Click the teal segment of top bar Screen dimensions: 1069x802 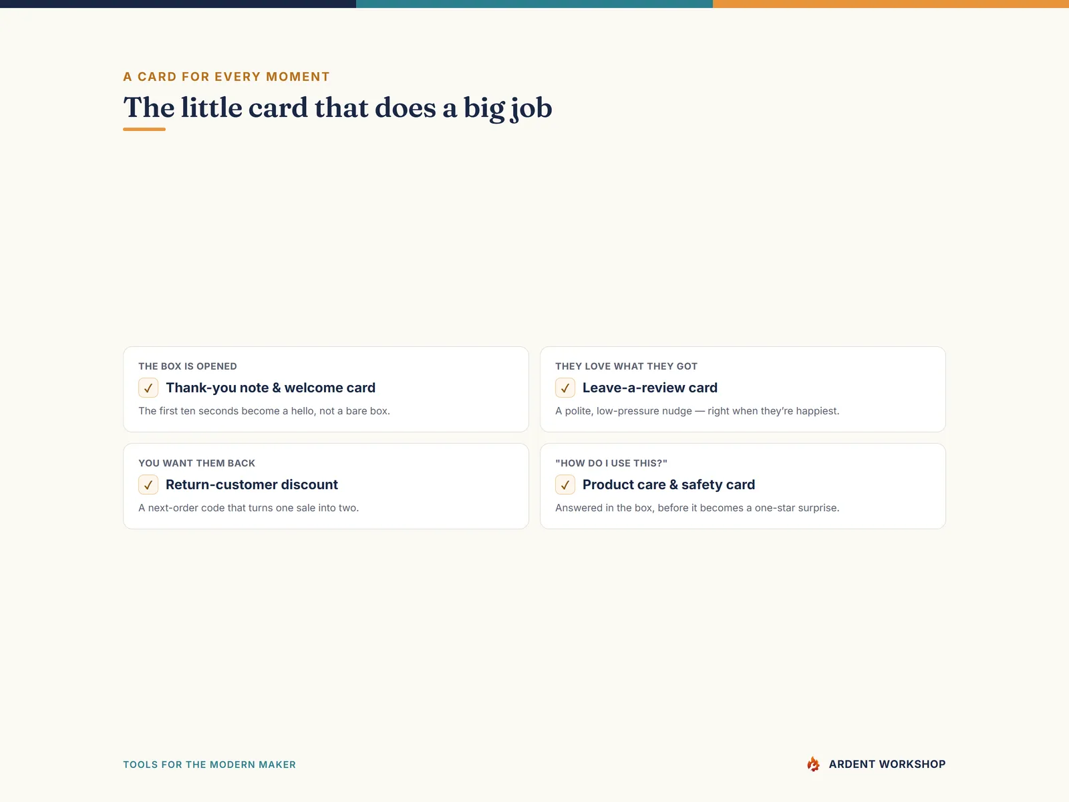534,4
